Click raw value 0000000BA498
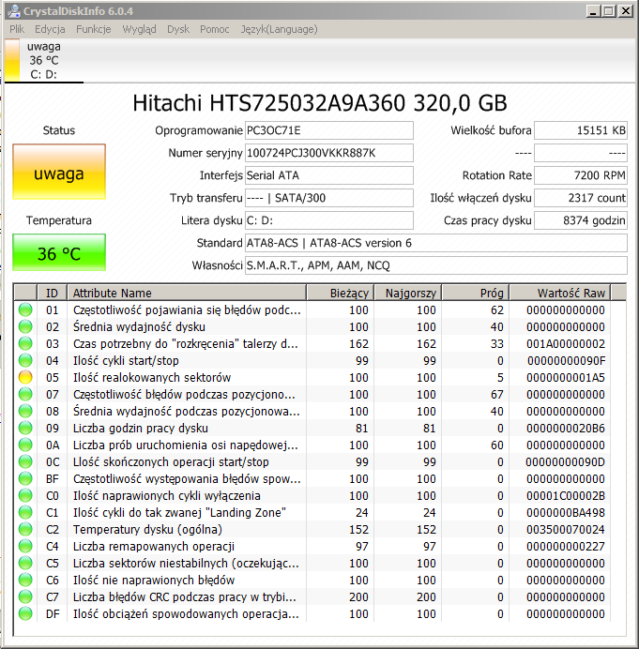Screen dimensions: 639x649 (566, 512)
